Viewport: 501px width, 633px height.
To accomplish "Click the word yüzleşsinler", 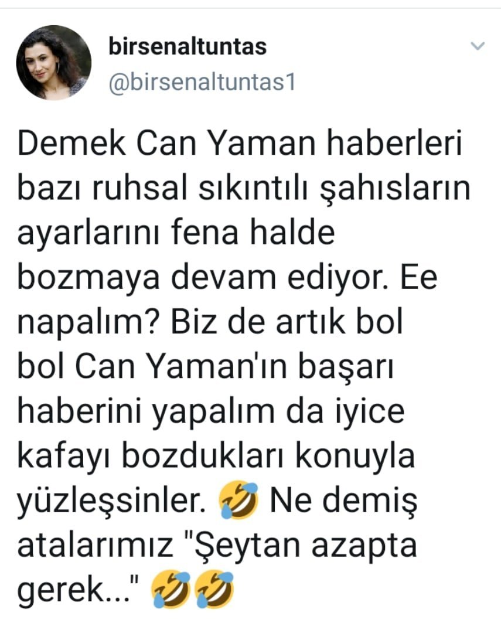I will 111,501.
